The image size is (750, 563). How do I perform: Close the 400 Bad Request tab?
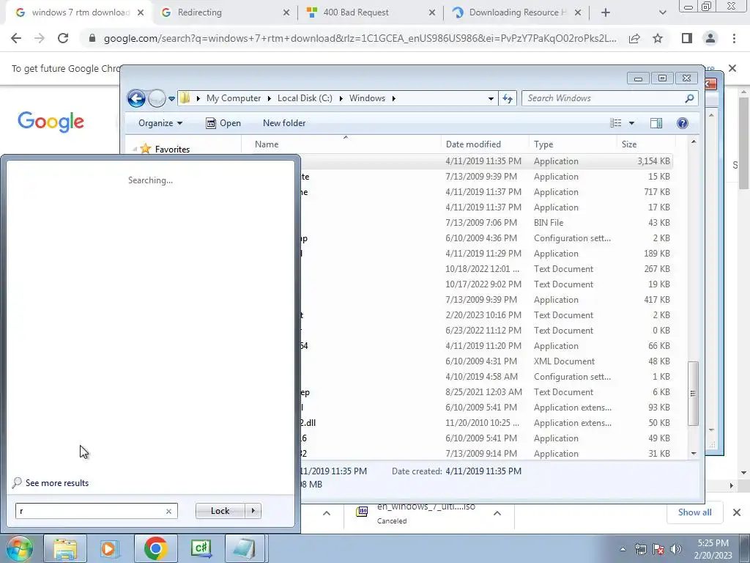pyautogui.click(x=432, y=12)
